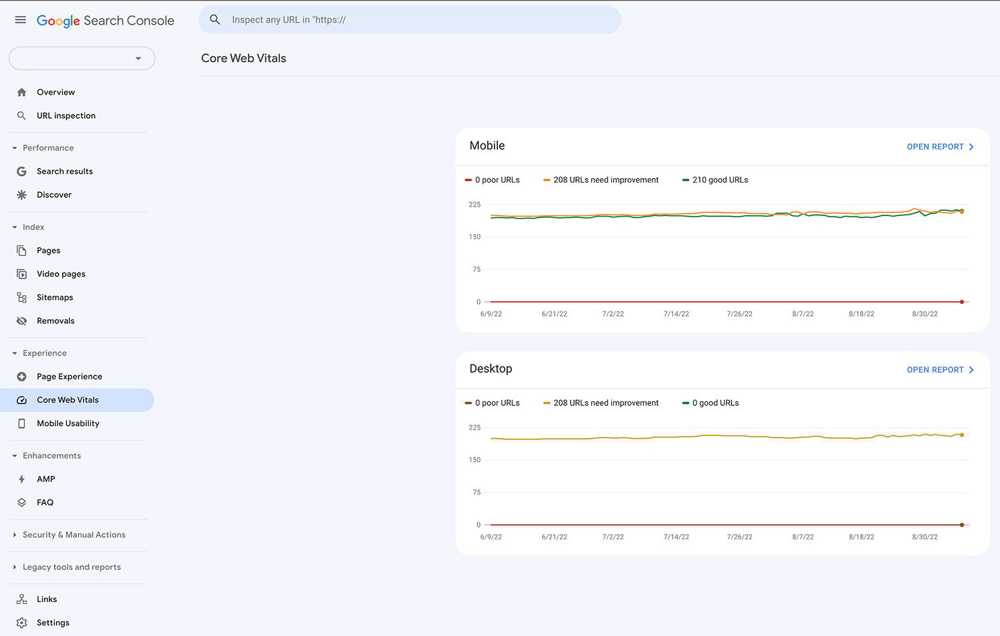This screenshot has height=636, width=1000.
Task: Open the property selector dropdown
Action: (82, 58)
